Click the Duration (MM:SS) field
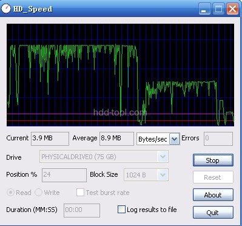Screen dimensions: 242x226 point(82,210)
